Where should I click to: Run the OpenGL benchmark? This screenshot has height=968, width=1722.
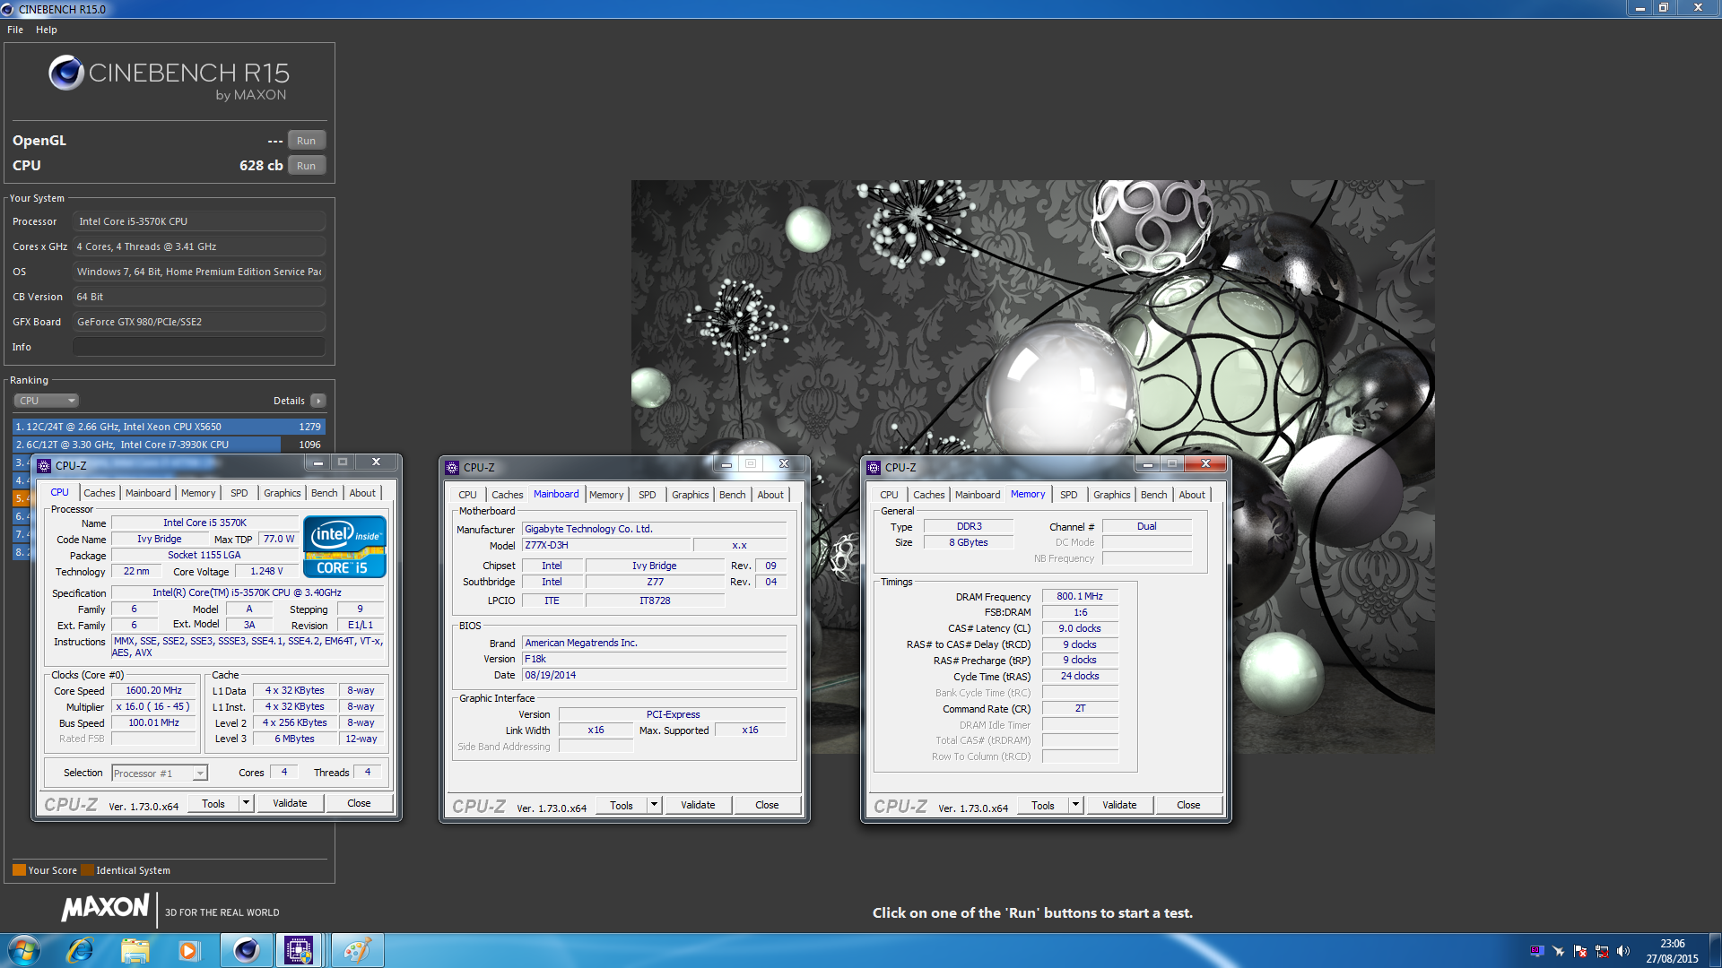[306, 141]
